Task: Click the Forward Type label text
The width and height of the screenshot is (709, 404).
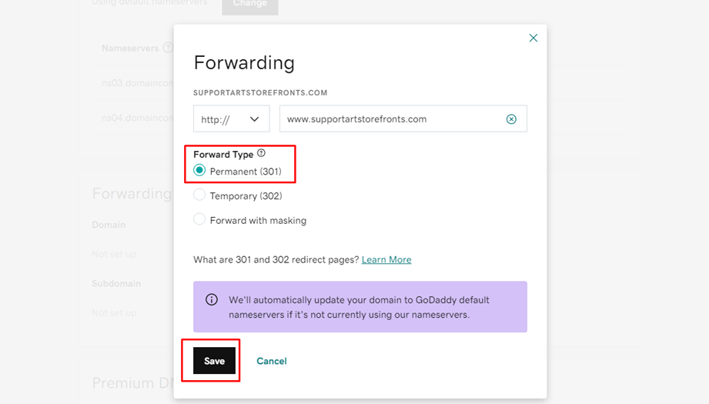Action: 223,155
